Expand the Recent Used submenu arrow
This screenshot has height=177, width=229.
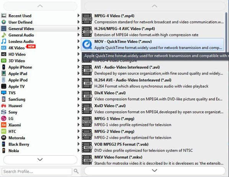[x=79, y=15]
